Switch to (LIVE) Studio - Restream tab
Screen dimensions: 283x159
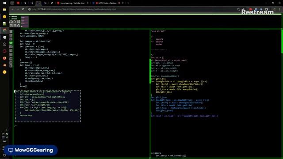[108, 3]
